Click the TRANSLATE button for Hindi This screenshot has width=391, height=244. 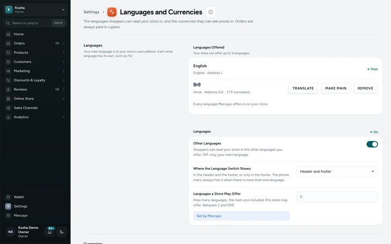click(303, 88)
